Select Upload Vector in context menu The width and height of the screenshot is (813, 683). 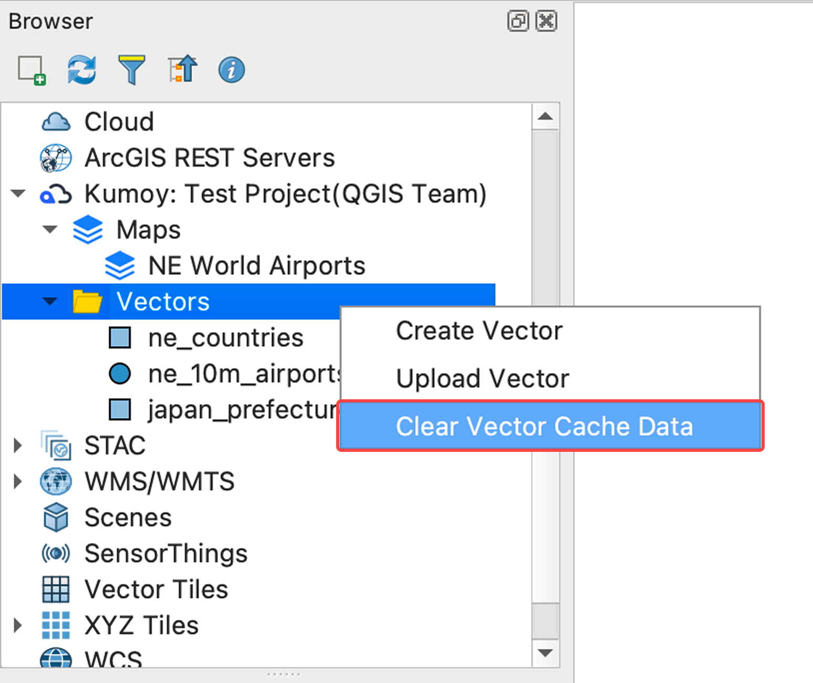[482, 378]
